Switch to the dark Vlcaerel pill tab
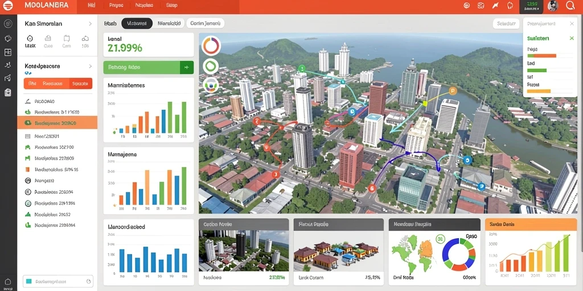 point(137,23)
